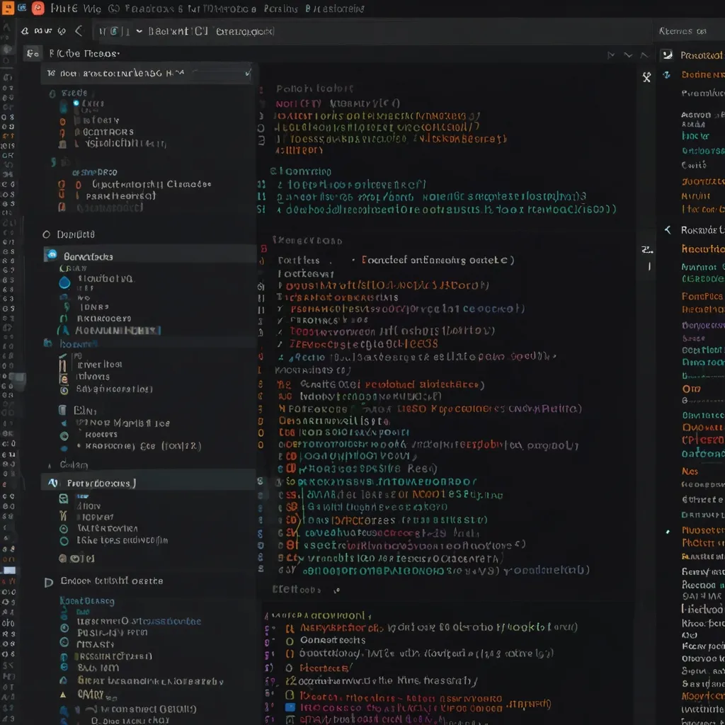This screenshot has height=725, width=725.
Task: Select the circle radio beside 'Dopildte'
Action: [47, 234]
